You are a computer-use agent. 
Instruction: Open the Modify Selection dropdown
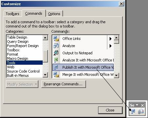pyautogui.click(x=22, y=84)
